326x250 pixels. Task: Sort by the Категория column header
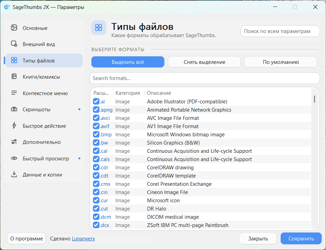[x=128, y=93]
